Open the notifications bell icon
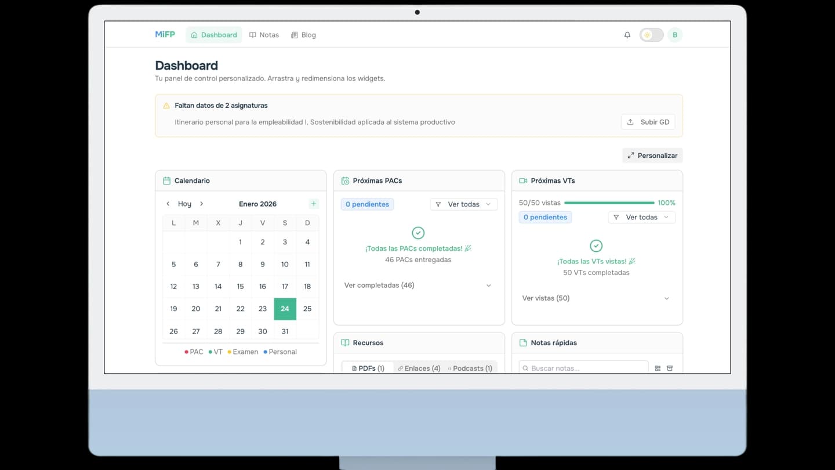 (627, 35)
